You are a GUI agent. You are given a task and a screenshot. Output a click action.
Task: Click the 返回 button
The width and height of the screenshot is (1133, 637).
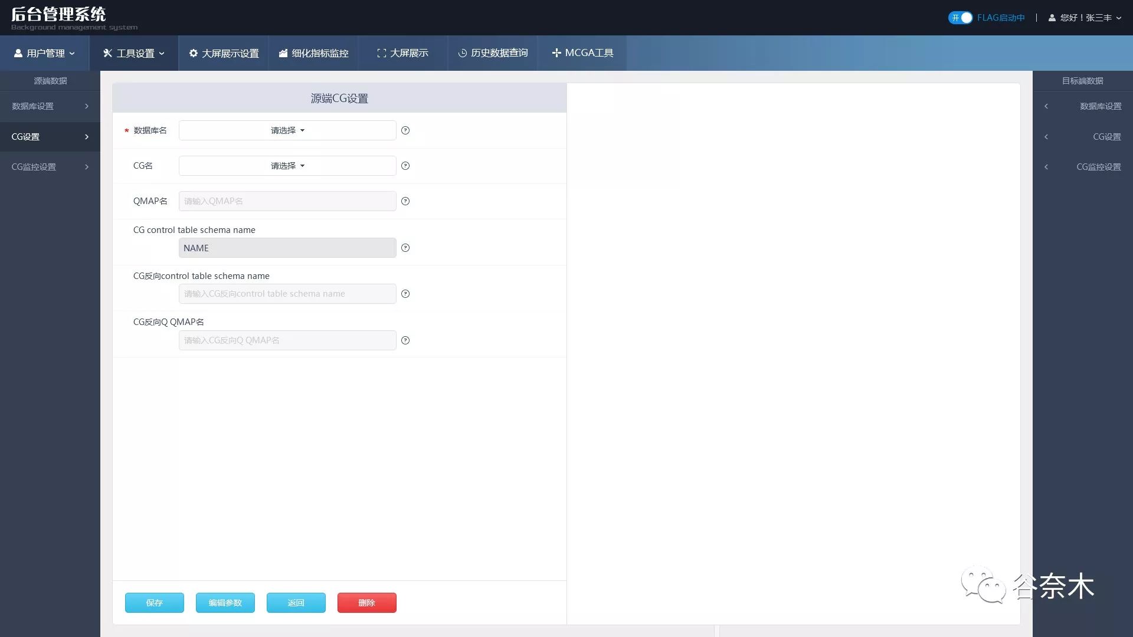(296, 603)
